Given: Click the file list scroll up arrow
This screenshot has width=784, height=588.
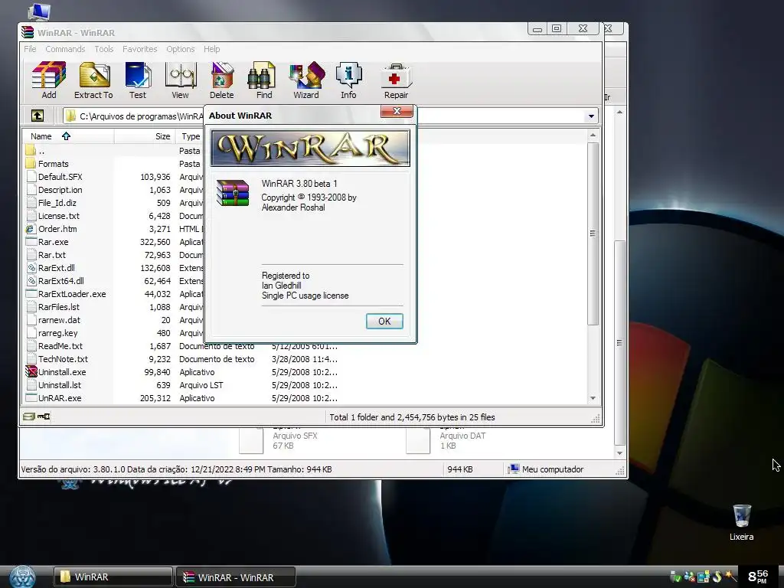Looking at the screenshot, I should [593, 135].
